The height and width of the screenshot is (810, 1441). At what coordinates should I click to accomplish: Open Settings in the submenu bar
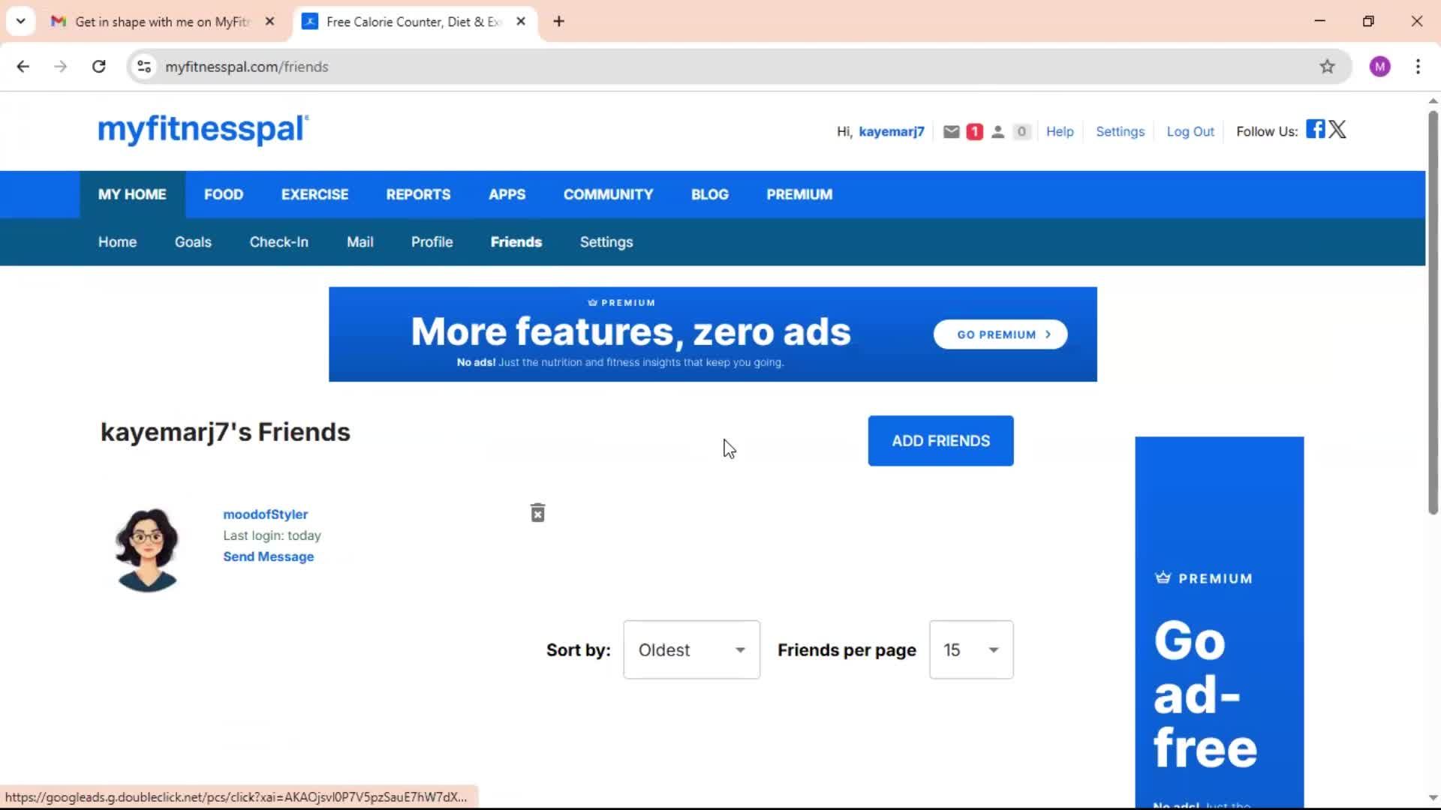(x=606, y=242)
